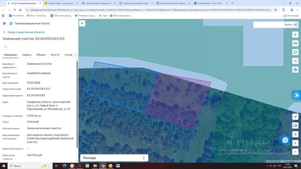301x169 pixels.
Task: Zoom out the map with minus
Action: point(295,152)
